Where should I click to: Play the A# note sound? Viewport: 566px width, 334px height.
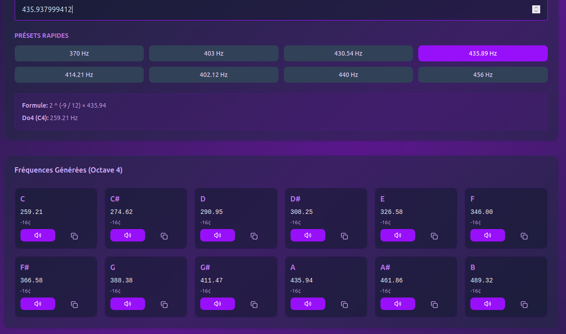pos(398,304)
